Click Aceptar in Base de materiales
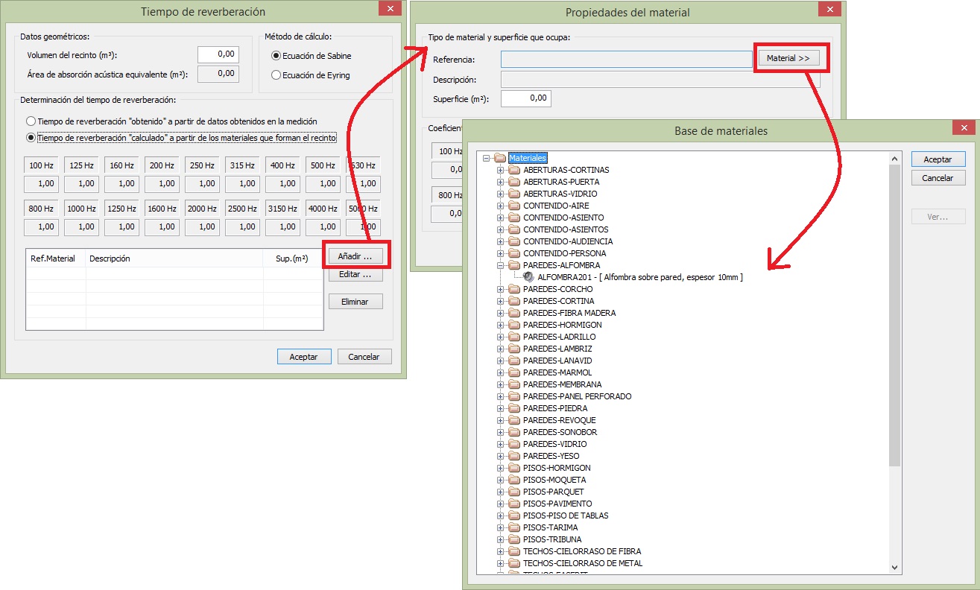Screen dimensions: 980x590 coord(938,159)
